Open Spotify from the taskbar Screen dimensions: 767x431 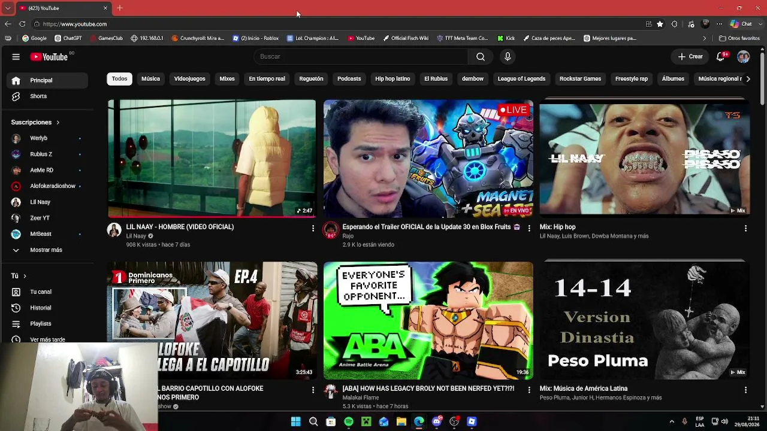(x=349, y=421)
